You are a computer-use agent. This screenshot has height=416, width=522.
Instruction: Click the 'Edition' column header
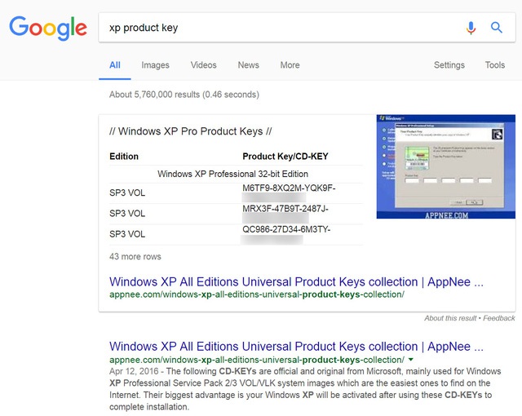click(124, 157)
